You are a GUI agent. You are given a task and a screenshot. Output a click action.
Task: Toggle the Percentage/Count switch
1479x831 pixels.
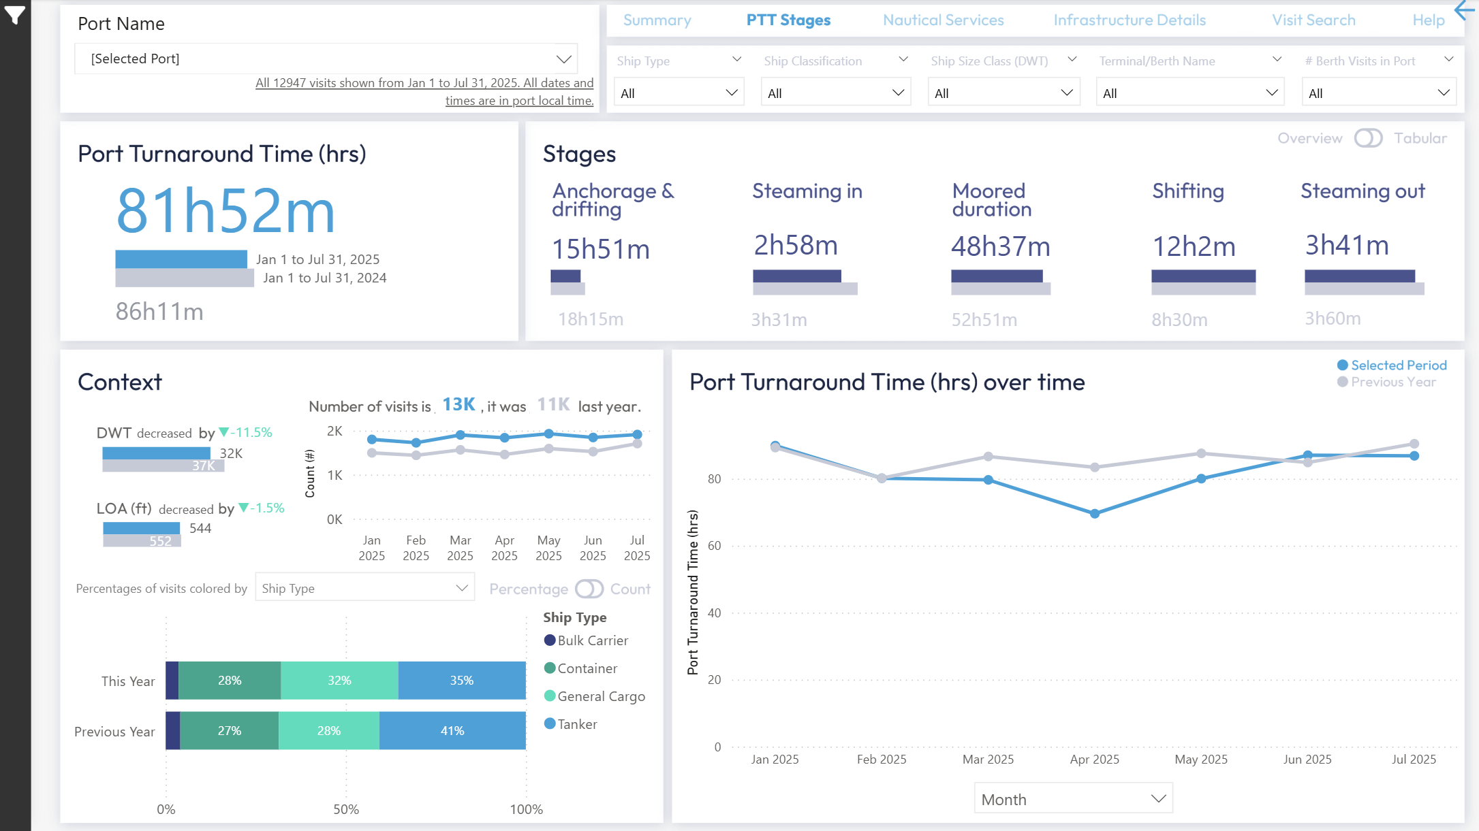[589, 589]
